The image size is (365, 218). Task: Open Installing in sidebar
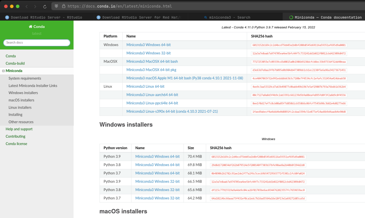click(16, 115)
